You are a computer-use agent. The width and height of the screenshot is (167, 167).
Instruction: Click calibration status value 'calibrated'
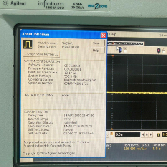pos(70,123)
